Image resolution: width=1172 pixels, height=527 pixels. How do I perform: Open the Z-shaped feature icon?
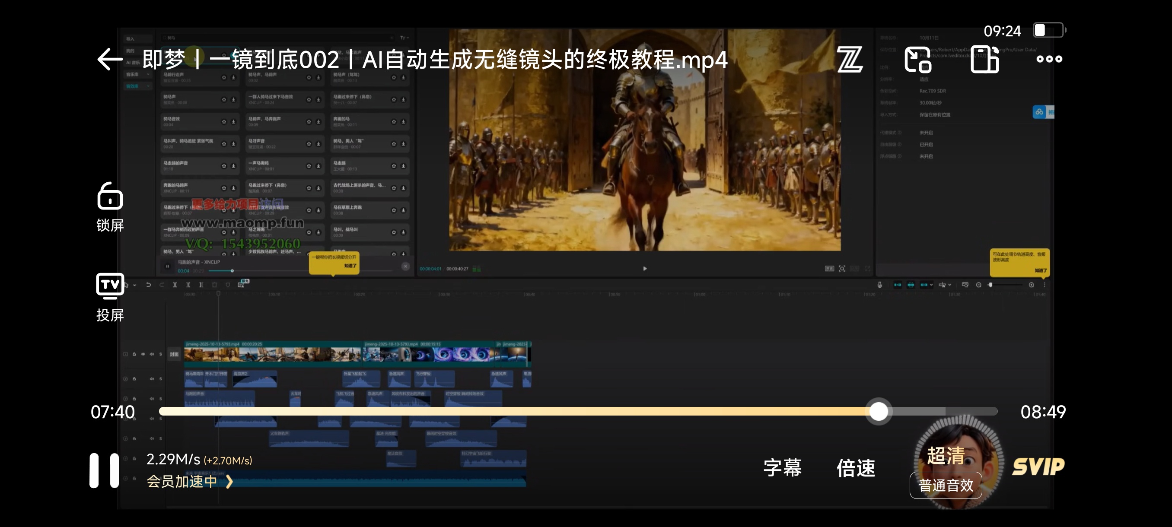tap(850, 60)
